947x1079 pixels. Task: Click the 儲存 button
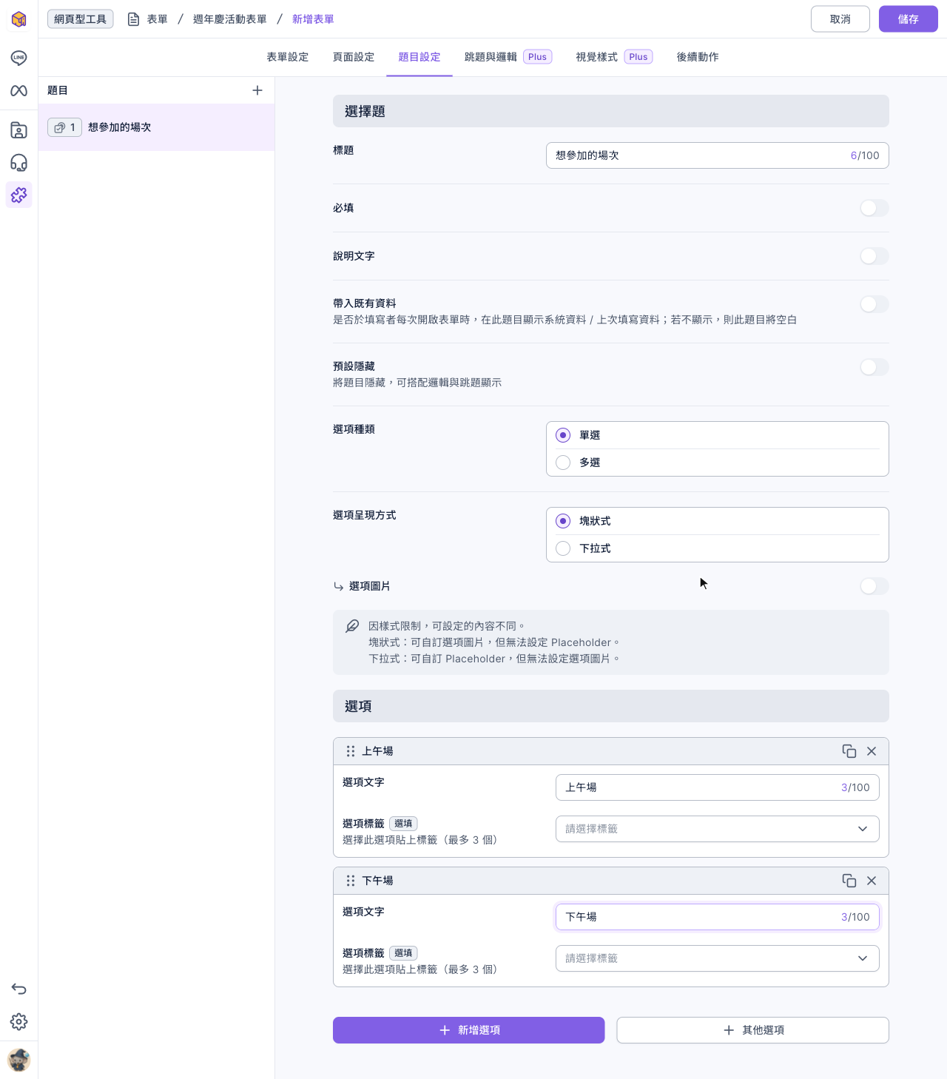(909, 19)
